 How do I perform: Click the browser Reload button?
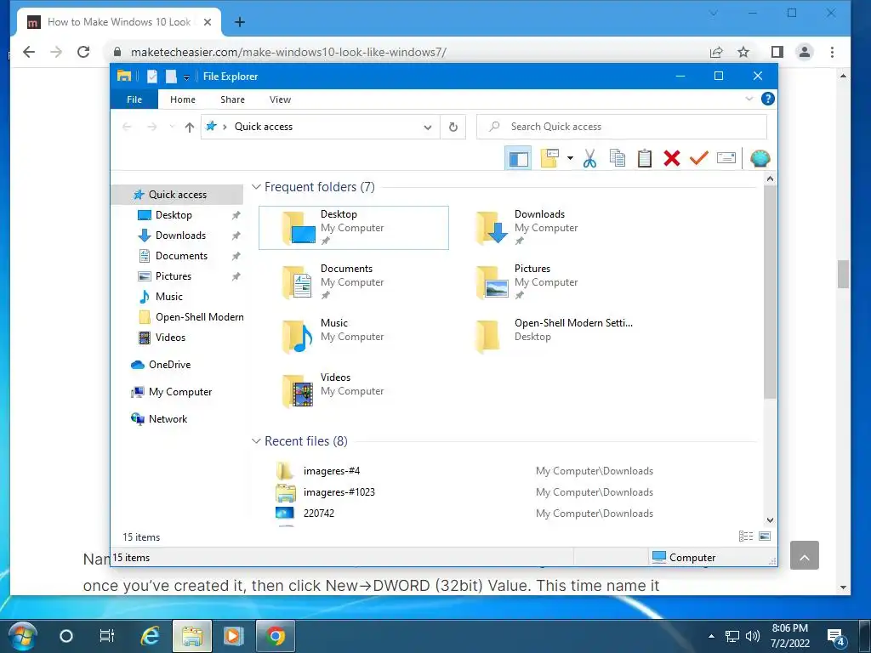pyautogui.click(x=83, y=52)
